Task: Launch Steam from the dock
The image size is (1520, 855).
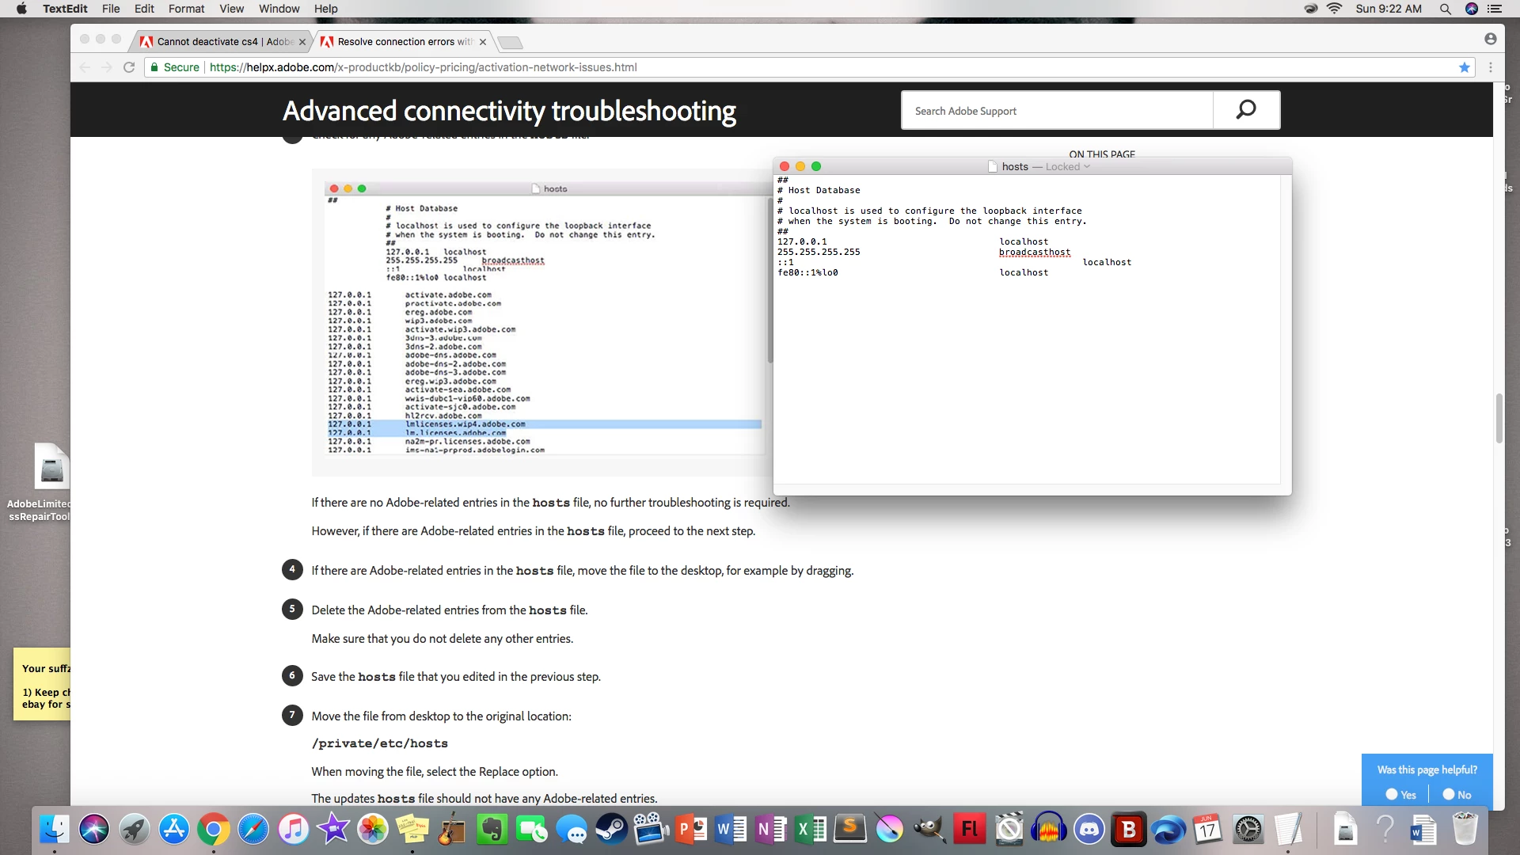Action: [611, 830]
